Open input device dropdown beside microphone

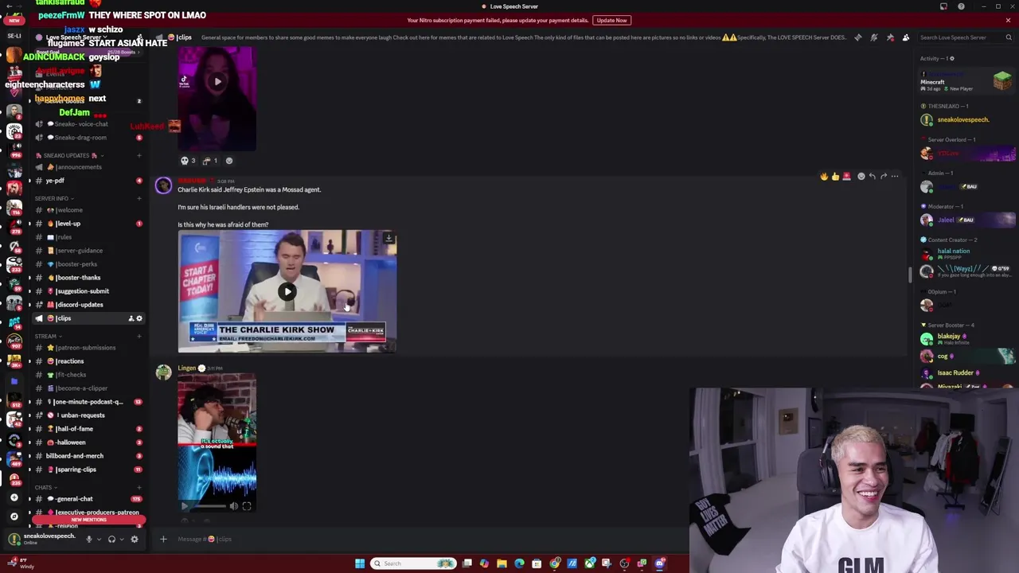click(x=99, y=540)
